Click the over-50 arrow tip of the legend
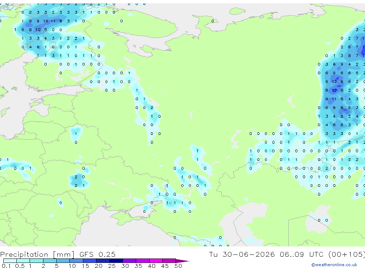The image size is (365, 268). pyautogui.click(x=182, y=261)
